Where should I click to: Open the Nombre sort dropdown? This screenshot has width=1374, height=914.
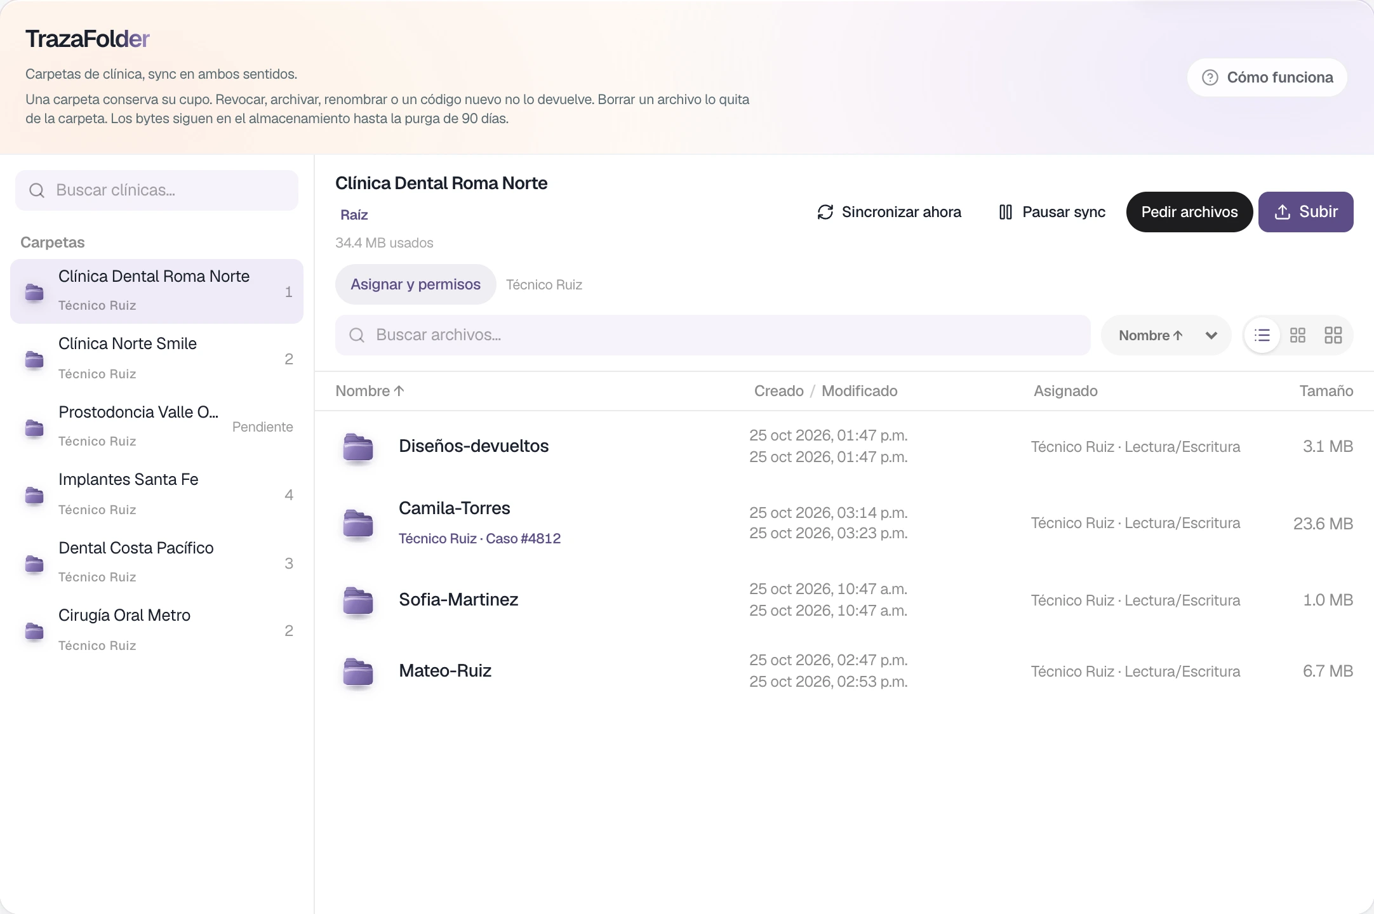pos(1166,335)
